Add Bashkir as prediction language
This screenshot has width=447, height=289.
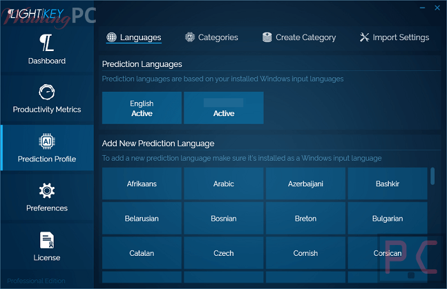coord(388,184)
